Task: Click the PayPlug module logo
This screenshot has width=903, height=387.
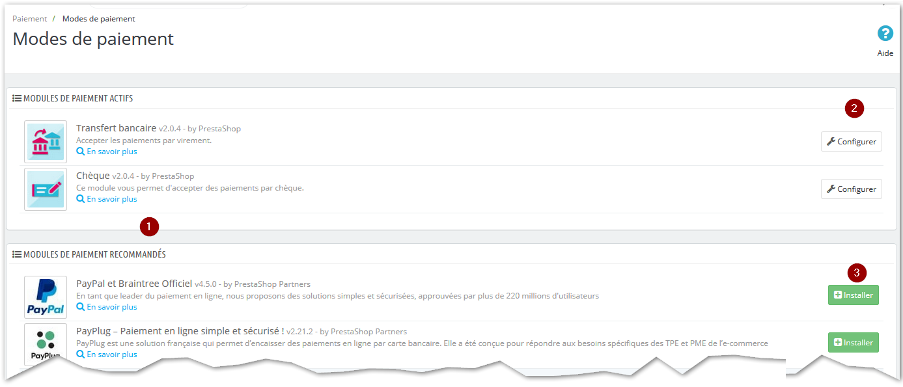Action: 46,344
